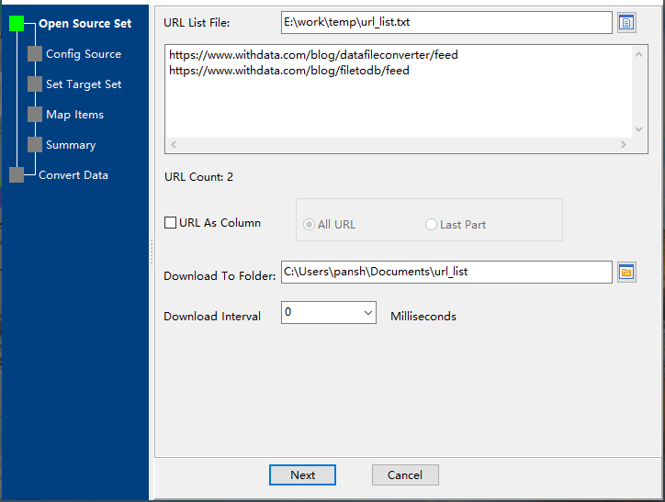
Task: Select the green Open Source Set step icon
Action: coord(17,24)
